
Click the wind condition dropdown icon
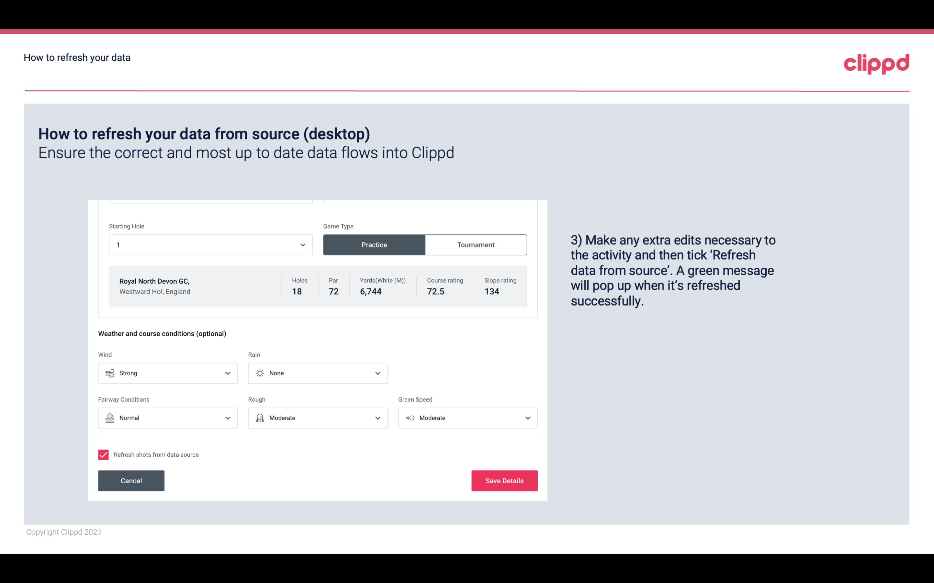(227, 373)
